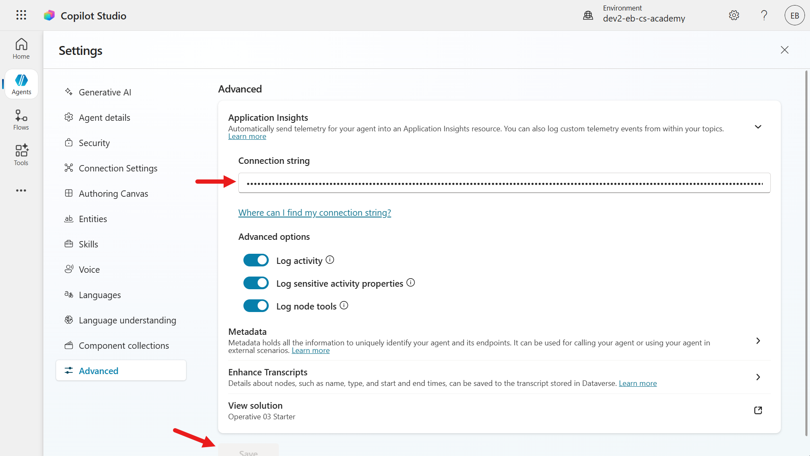Open the Generative AI settings page
This screenshot has width=810, height=456.
point(105,92)
